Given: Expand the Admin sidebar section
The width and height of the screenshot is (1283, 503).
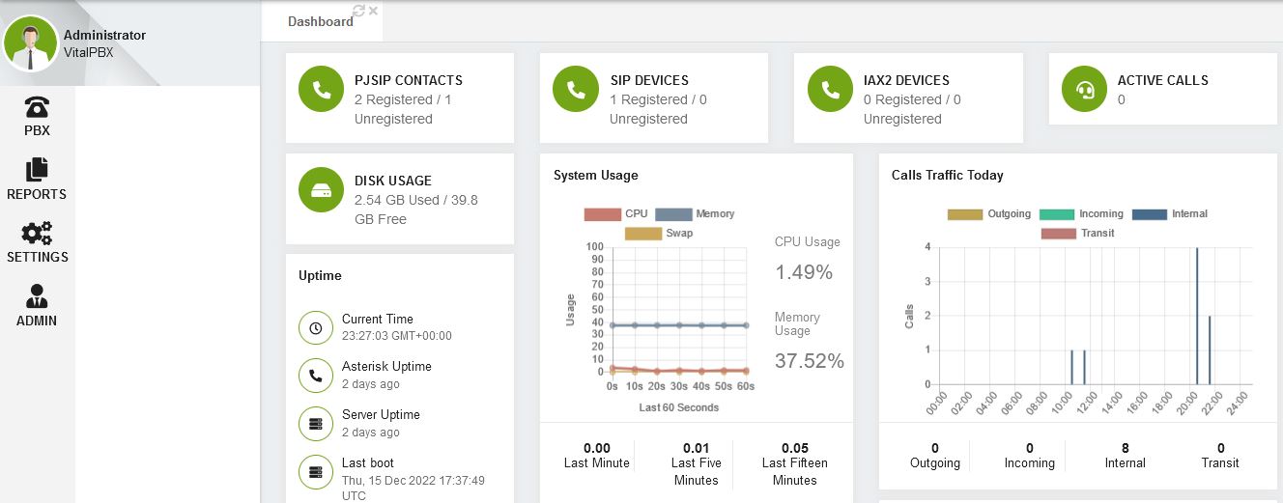Looking at the screenshot, I should pos(37,306).
